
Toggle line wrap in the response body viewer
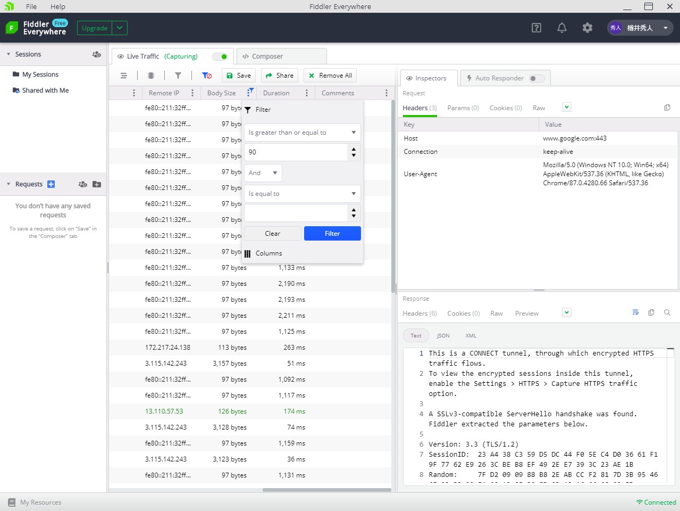pos(635,312)
